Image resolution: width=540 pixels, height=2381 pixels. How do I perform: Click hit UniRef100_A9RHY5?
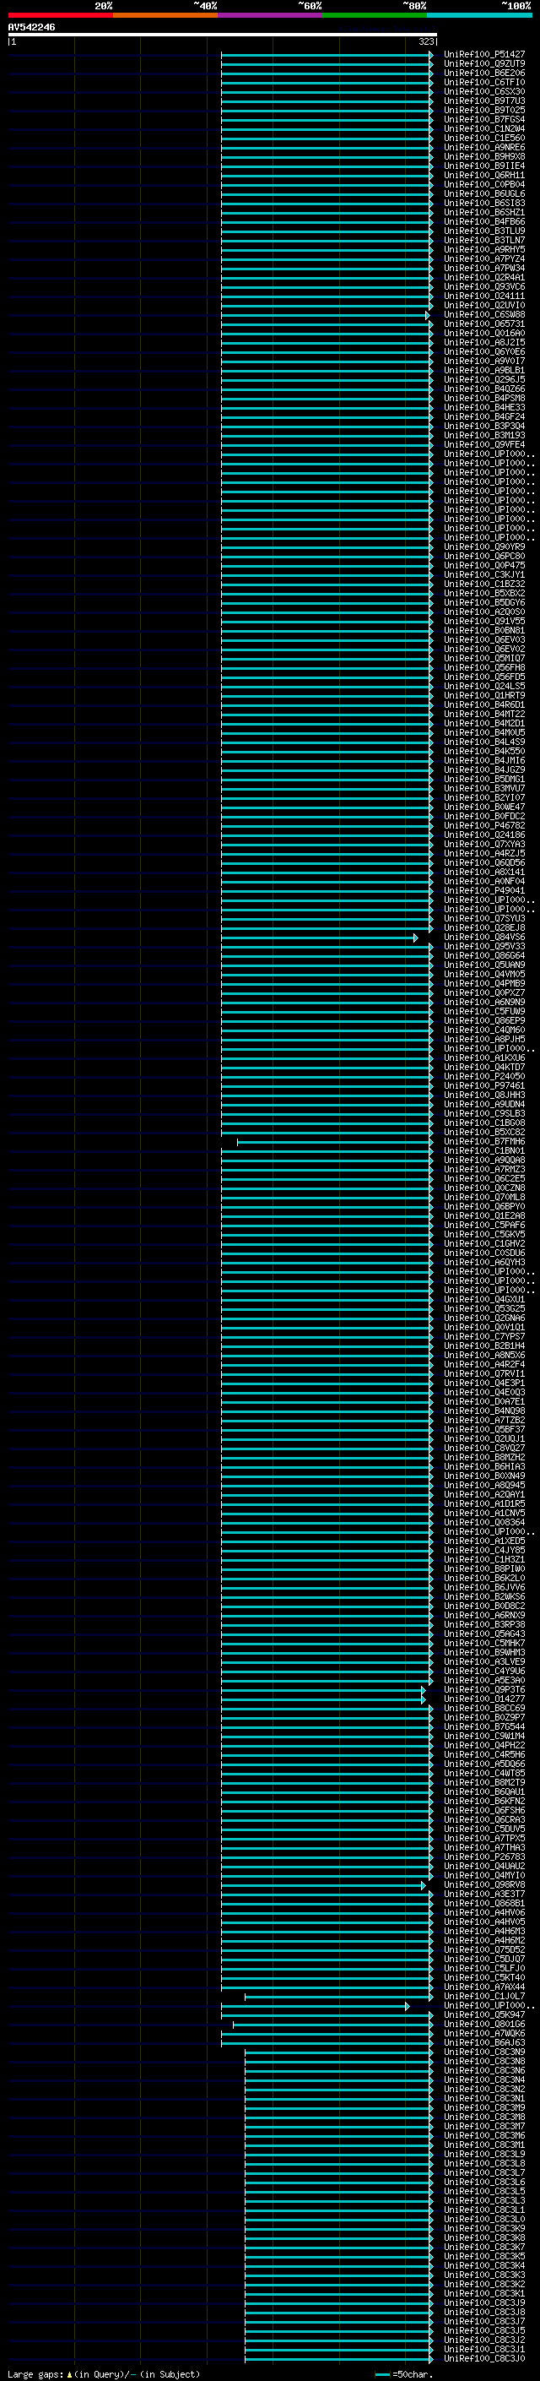tap(483, 251)
